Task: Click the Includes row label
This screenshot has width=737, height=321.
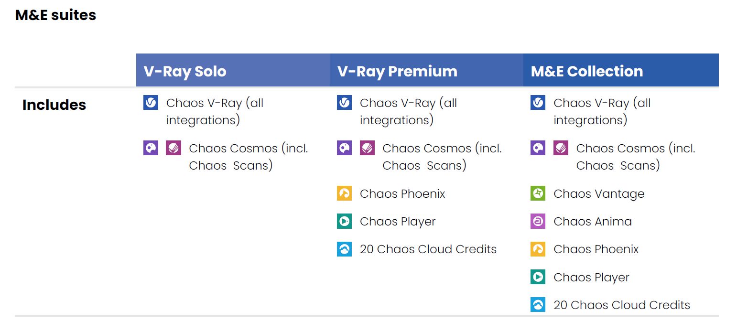Action: [x=54, y=105]
